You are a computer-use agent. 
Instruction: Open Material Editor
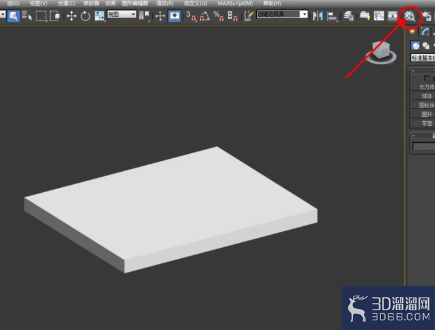(410, 16)
